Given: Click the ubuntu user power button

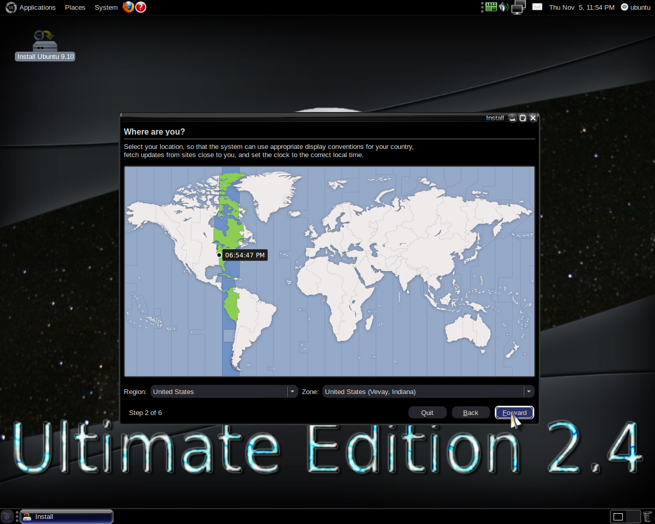Looking at the screenshot, I should 635,7.
